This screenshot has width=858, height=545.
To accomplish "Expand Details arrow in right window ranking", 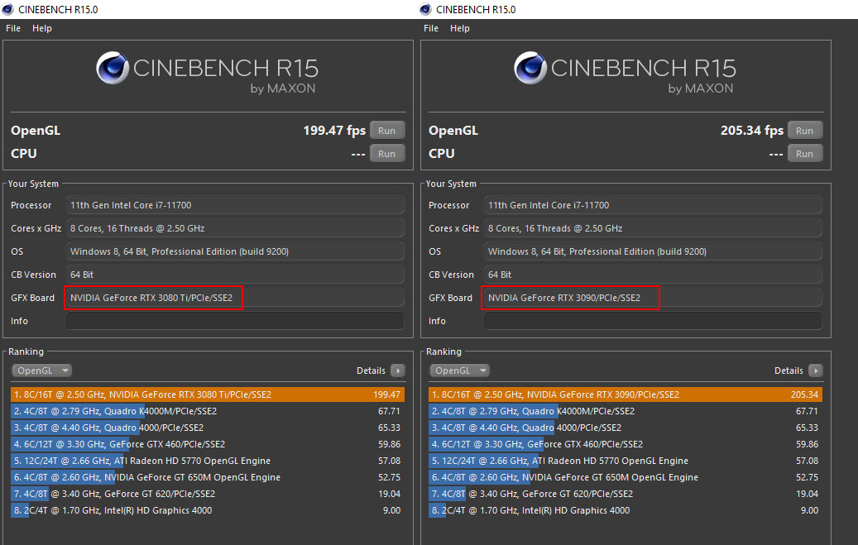I will point(815,371).
